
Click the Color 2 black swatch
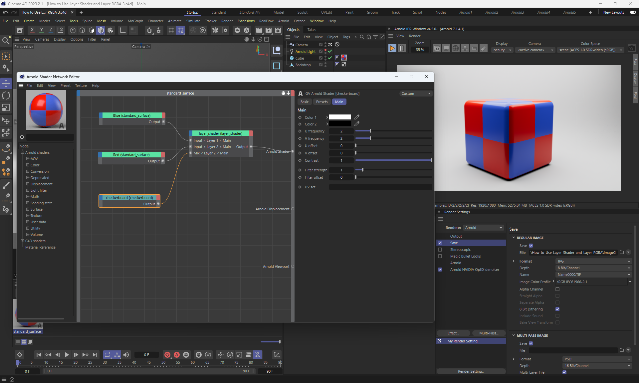pos(340,124)
